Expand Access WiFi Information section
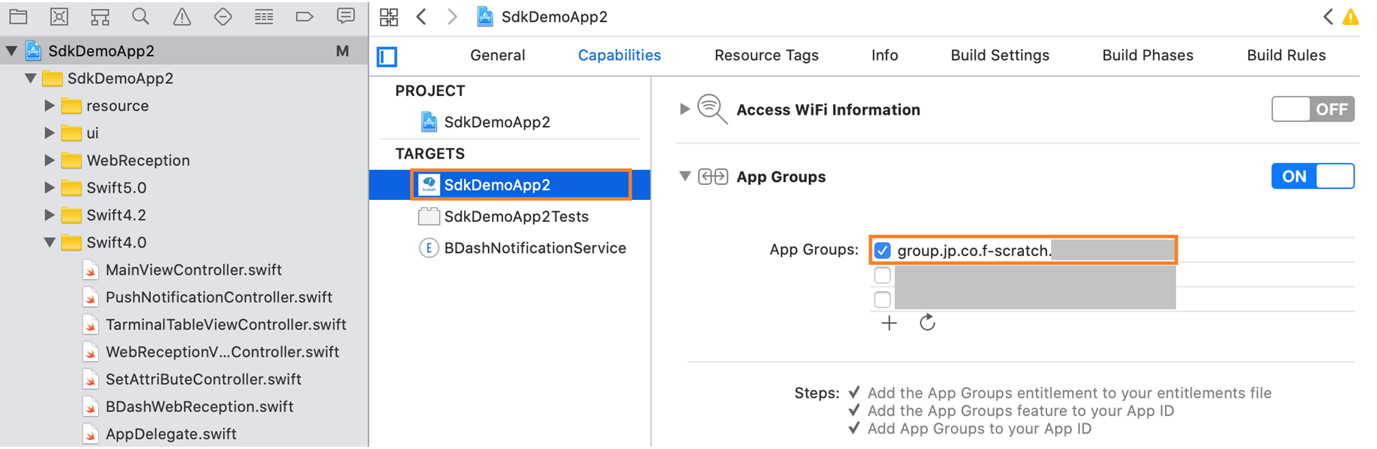Image resolution: width=1377 pixels, height=449 pixels. click(684, 109)
